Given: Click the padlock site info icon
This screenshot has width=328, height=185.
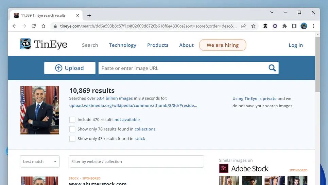Looking at the screenshot, I should pos(55,26).
